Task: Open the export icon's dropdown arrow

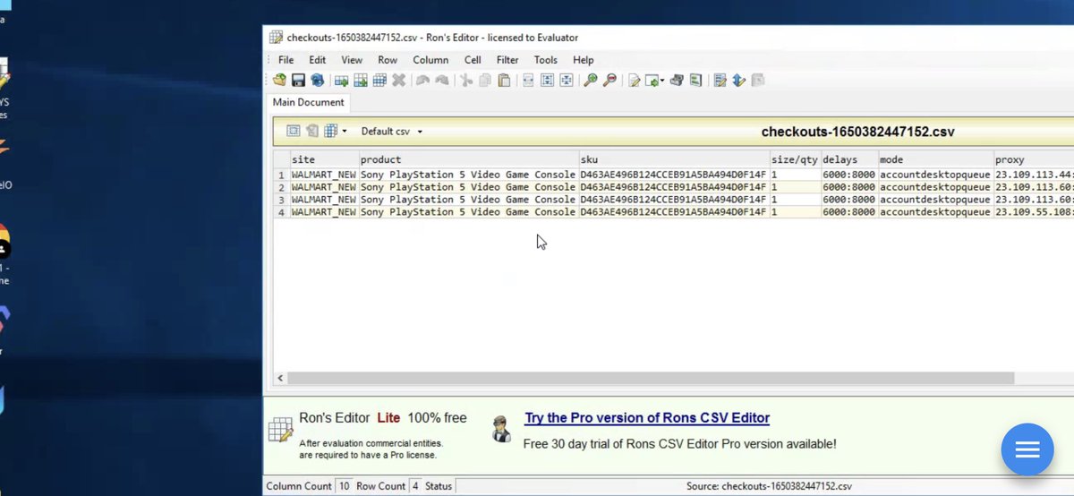Action: click(663, 81)
